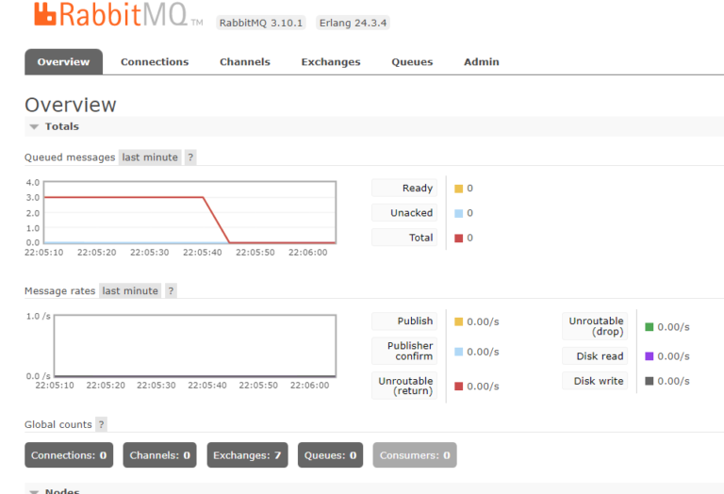Screen dimensions: 724x494
Task: Switch to the Connections tab
Action: pyautogui.click(x=155, y=62)
